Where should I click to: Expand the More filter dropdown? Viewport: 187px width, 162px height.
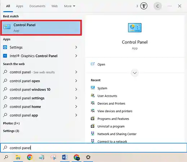tap(70, 6)
